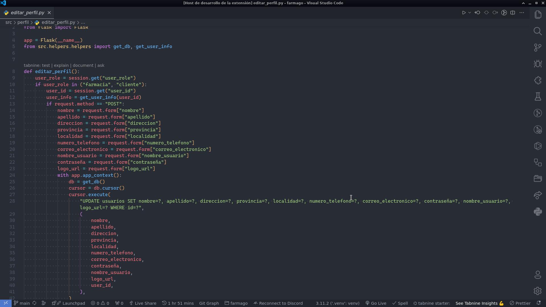The width and height of the screenshot is (546, 307).
Task: Click Go Live in status bar
Action: point(376,303)
